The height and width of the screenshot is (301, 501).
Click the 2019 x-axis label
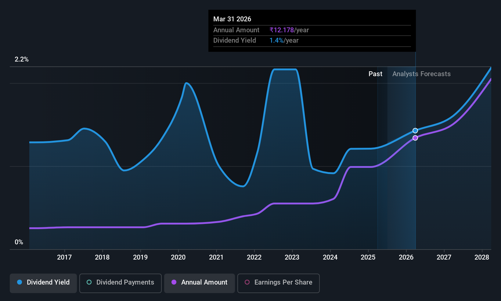[x=140, y=257]
